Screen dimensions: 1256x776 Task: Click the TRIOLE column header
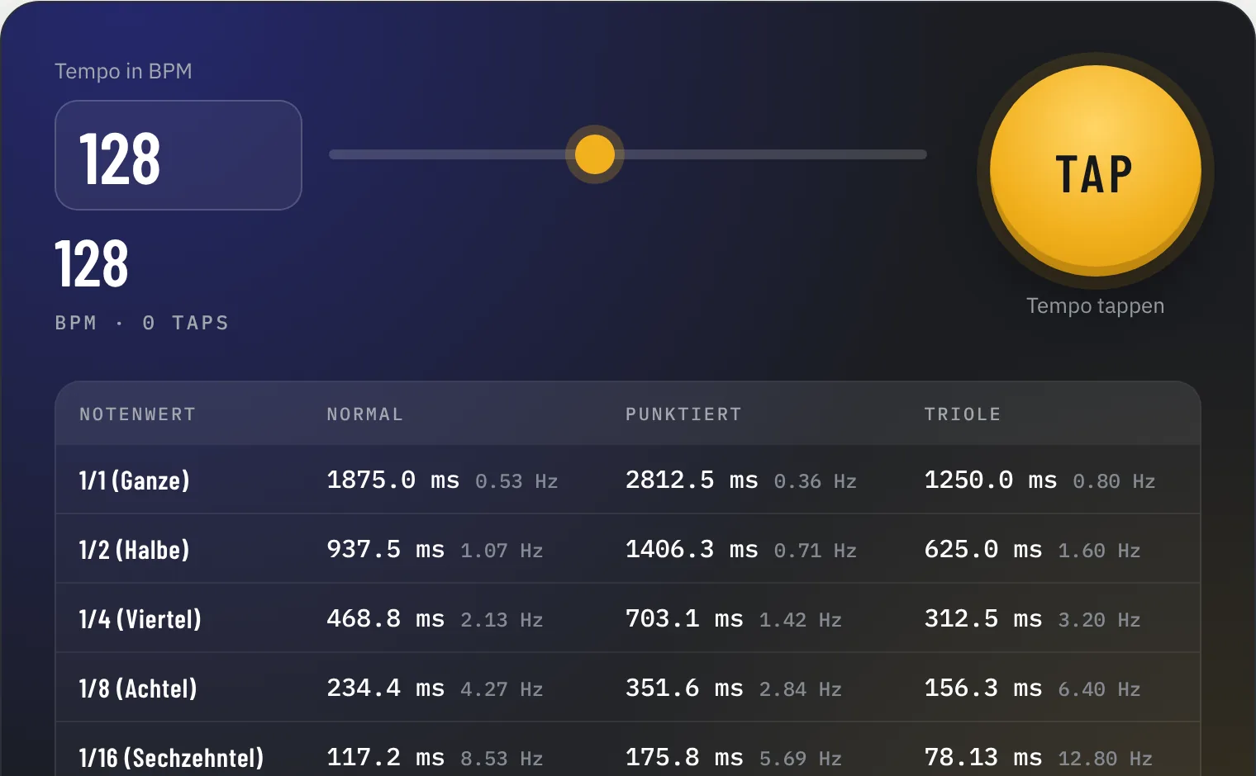click(963, 414)
